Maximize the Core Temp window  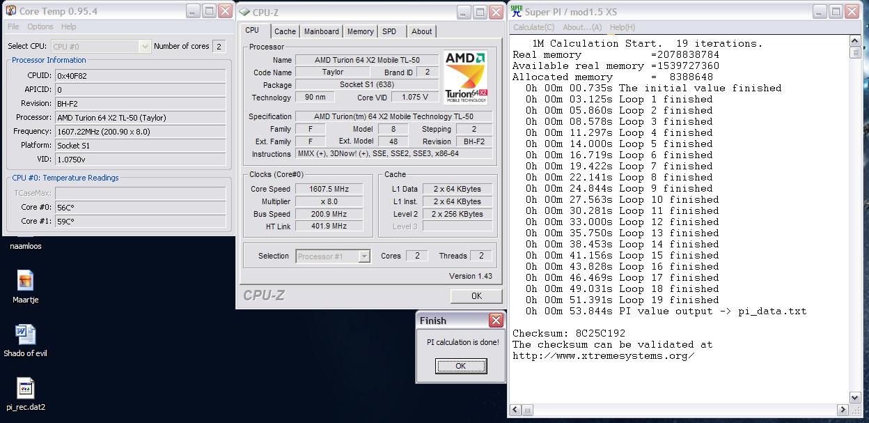(209, 11)
